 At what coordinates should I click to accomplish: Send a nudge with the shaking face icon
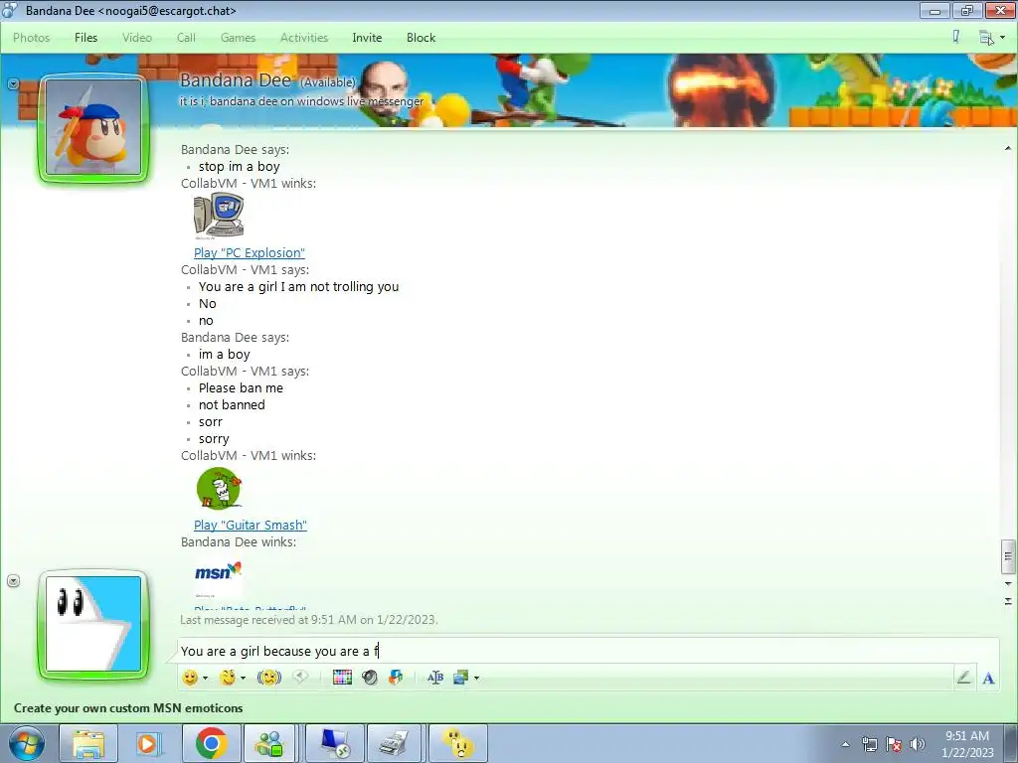(268, 678)
